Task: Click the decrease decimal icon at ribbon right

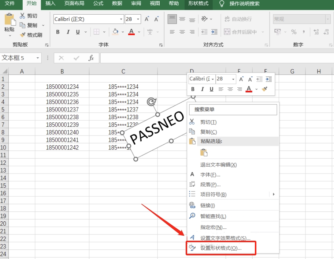Action: (x=326, y=32)
